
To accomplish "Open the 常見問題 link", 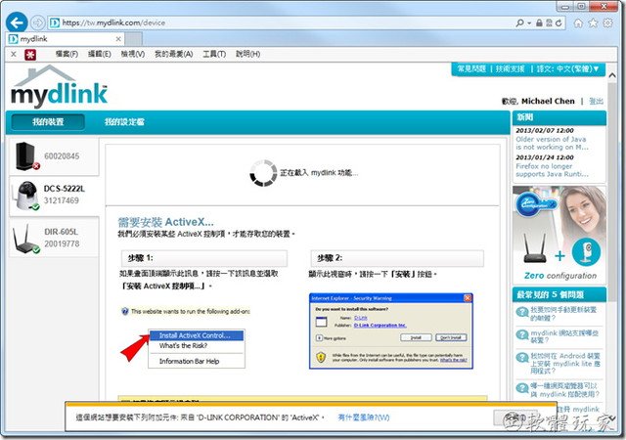I will pos(471,69).
